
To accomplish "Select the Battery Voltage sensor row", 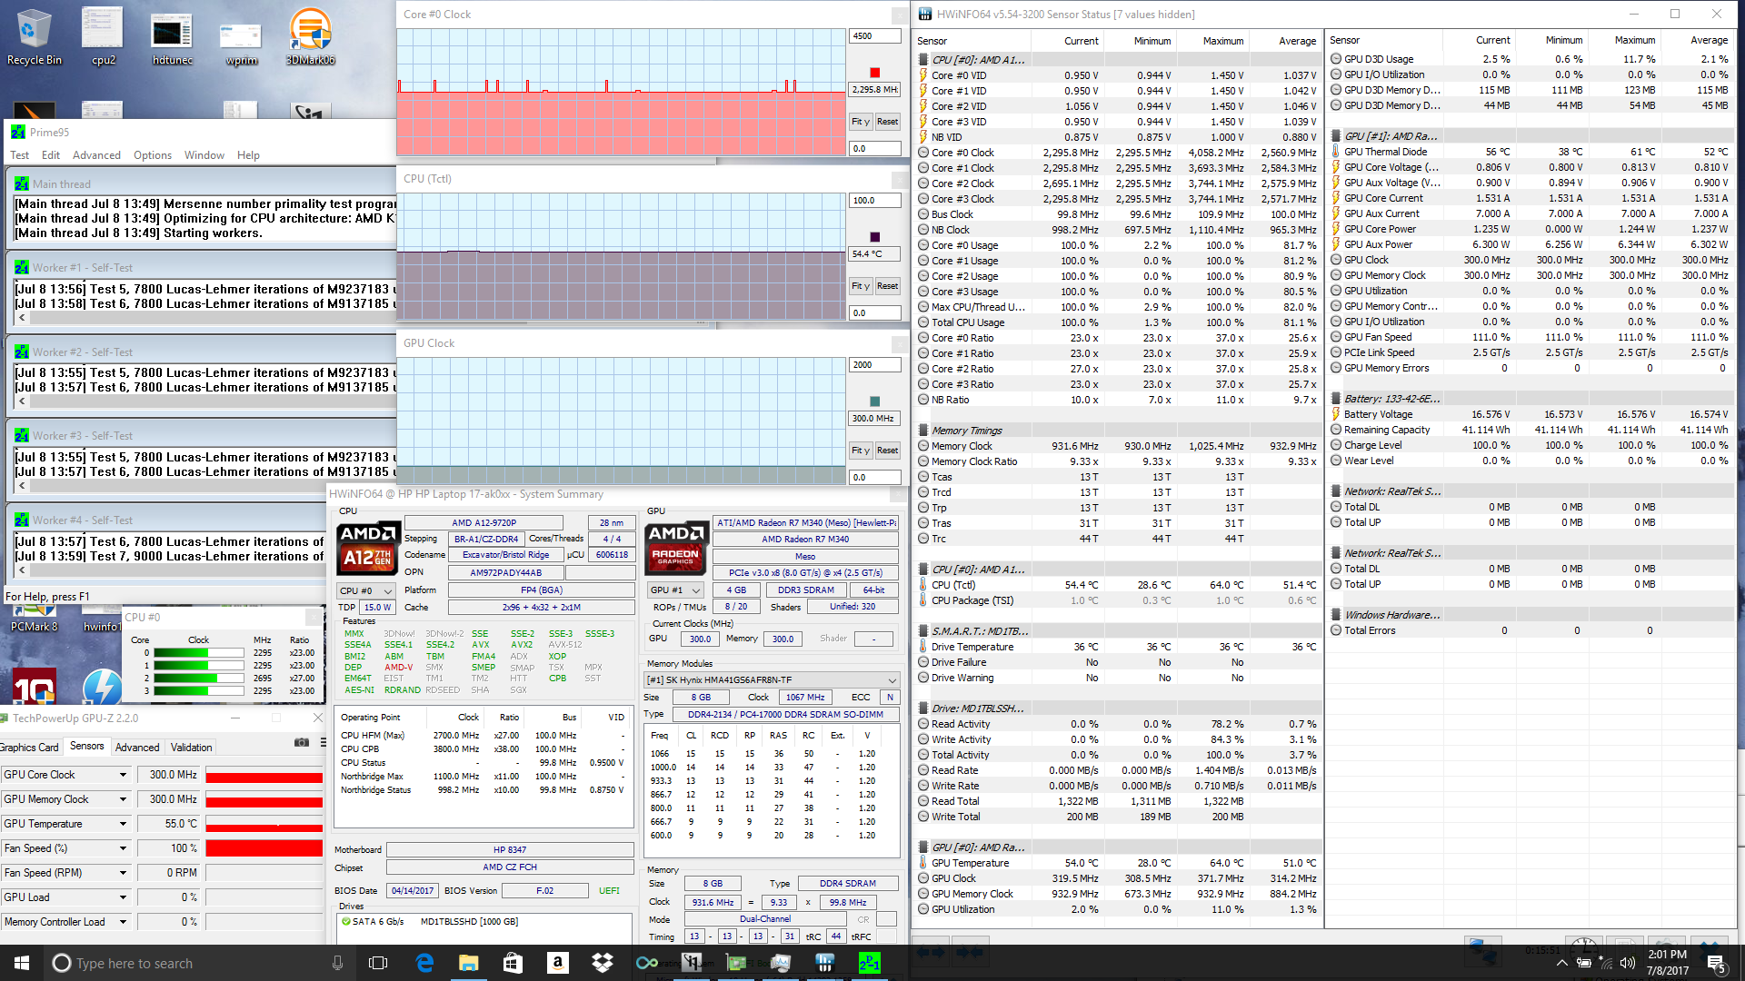I will (1530, 414).
